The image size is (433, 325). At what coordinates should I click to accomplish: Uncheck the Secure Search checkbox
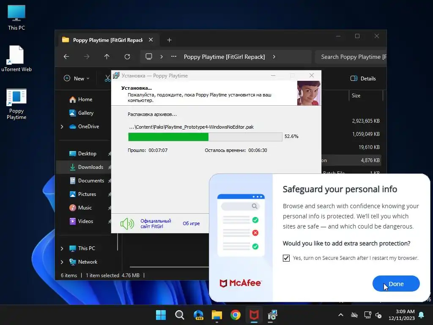tap(286, 258)
